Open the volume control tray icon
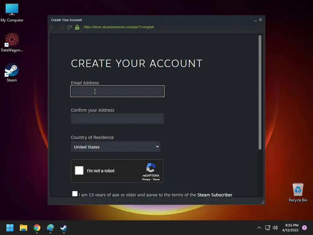Viewport: 313px width, 235px height. (x=275, y=228)
